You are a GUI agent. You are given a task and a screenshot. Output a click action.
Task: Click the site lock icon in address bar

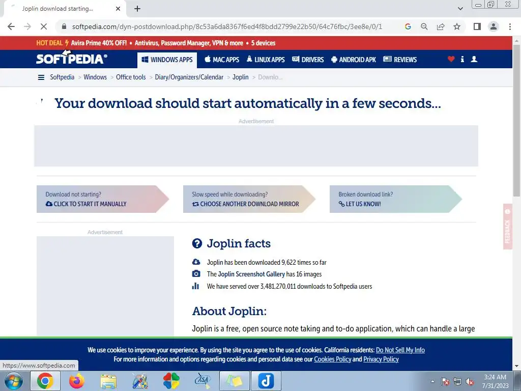pyautogui.click(x=64, y=26)
